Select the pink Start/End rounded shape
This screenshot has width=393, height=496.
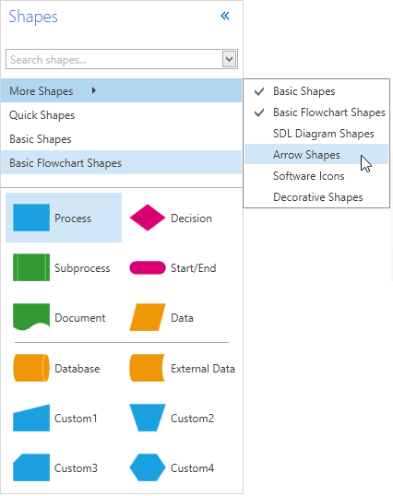pyautogui.click(x=148, y=268)
